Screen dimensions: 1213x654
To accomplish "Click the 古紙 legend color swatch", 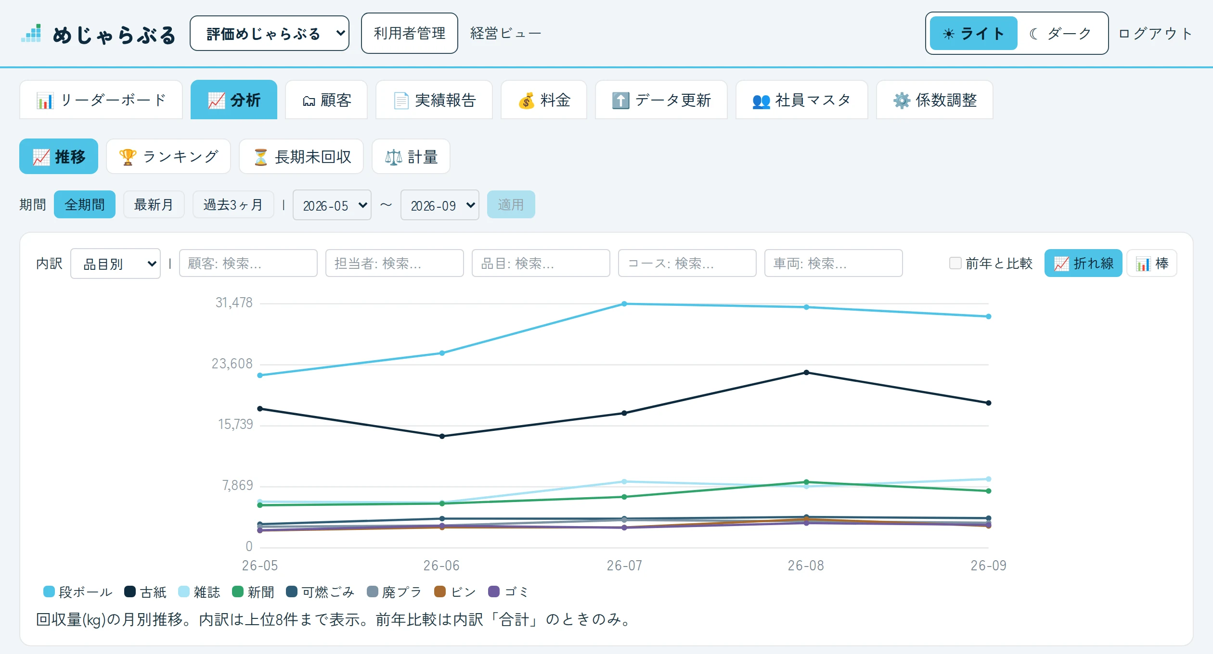I will pos(130,591).
